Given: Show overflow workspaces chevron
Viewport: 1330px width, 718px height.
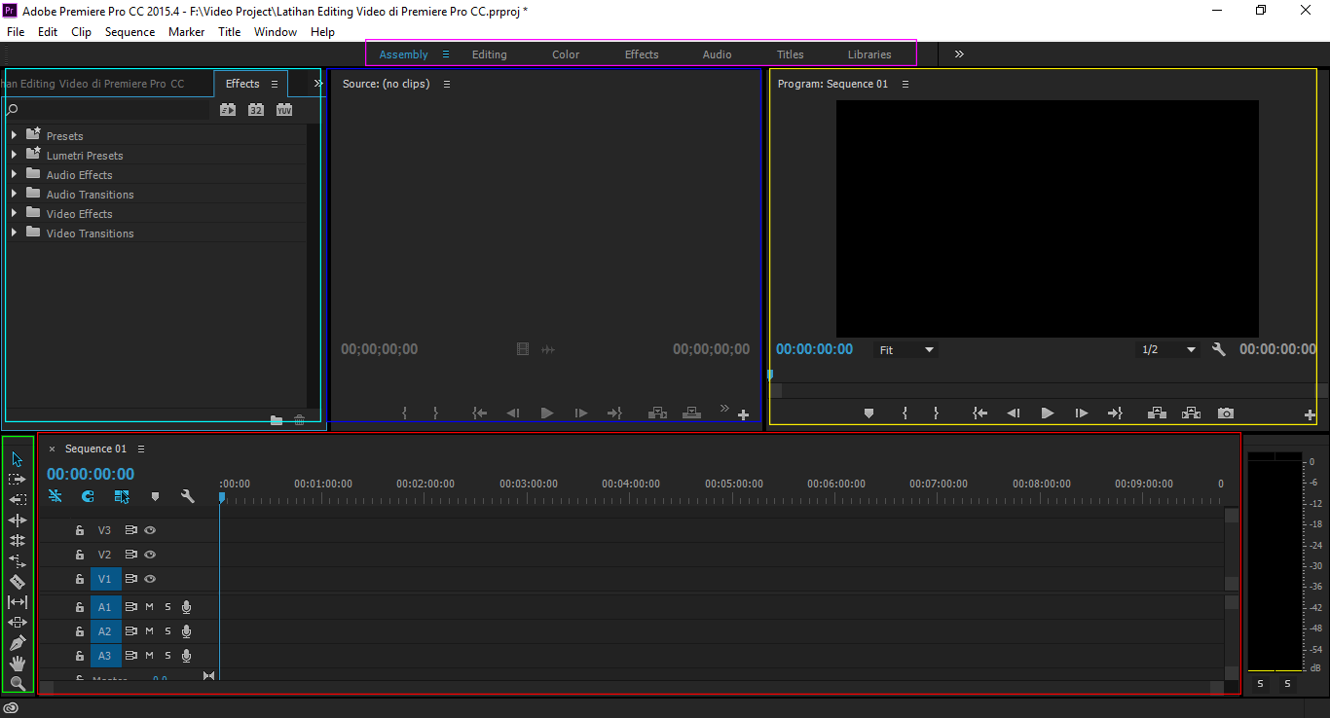Looking at the screenshot, I should [x=959, y=54].
